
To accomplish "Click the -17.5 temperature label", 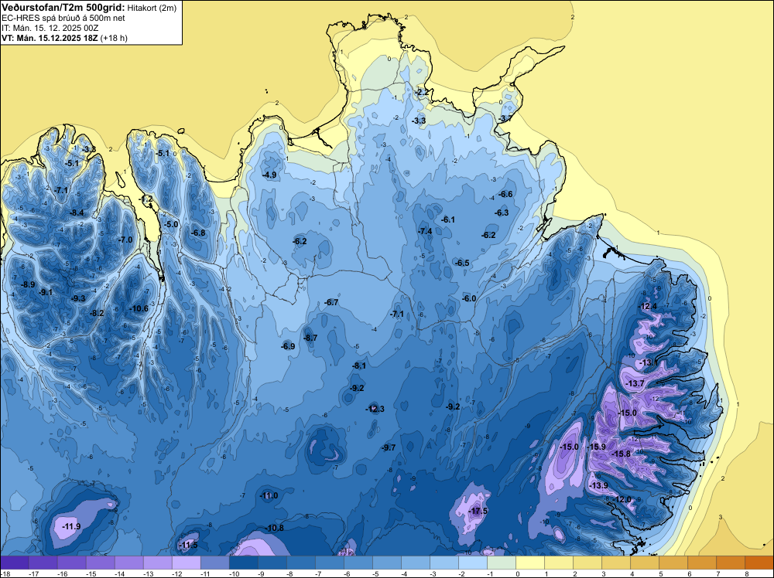I will click(x=478, y=511).
